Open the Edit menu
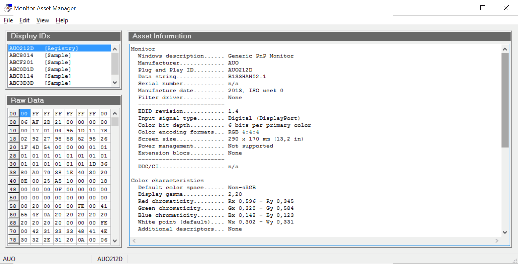Image resolution: width=518 pixels, height=264 pixels. (x=24, y=20)
